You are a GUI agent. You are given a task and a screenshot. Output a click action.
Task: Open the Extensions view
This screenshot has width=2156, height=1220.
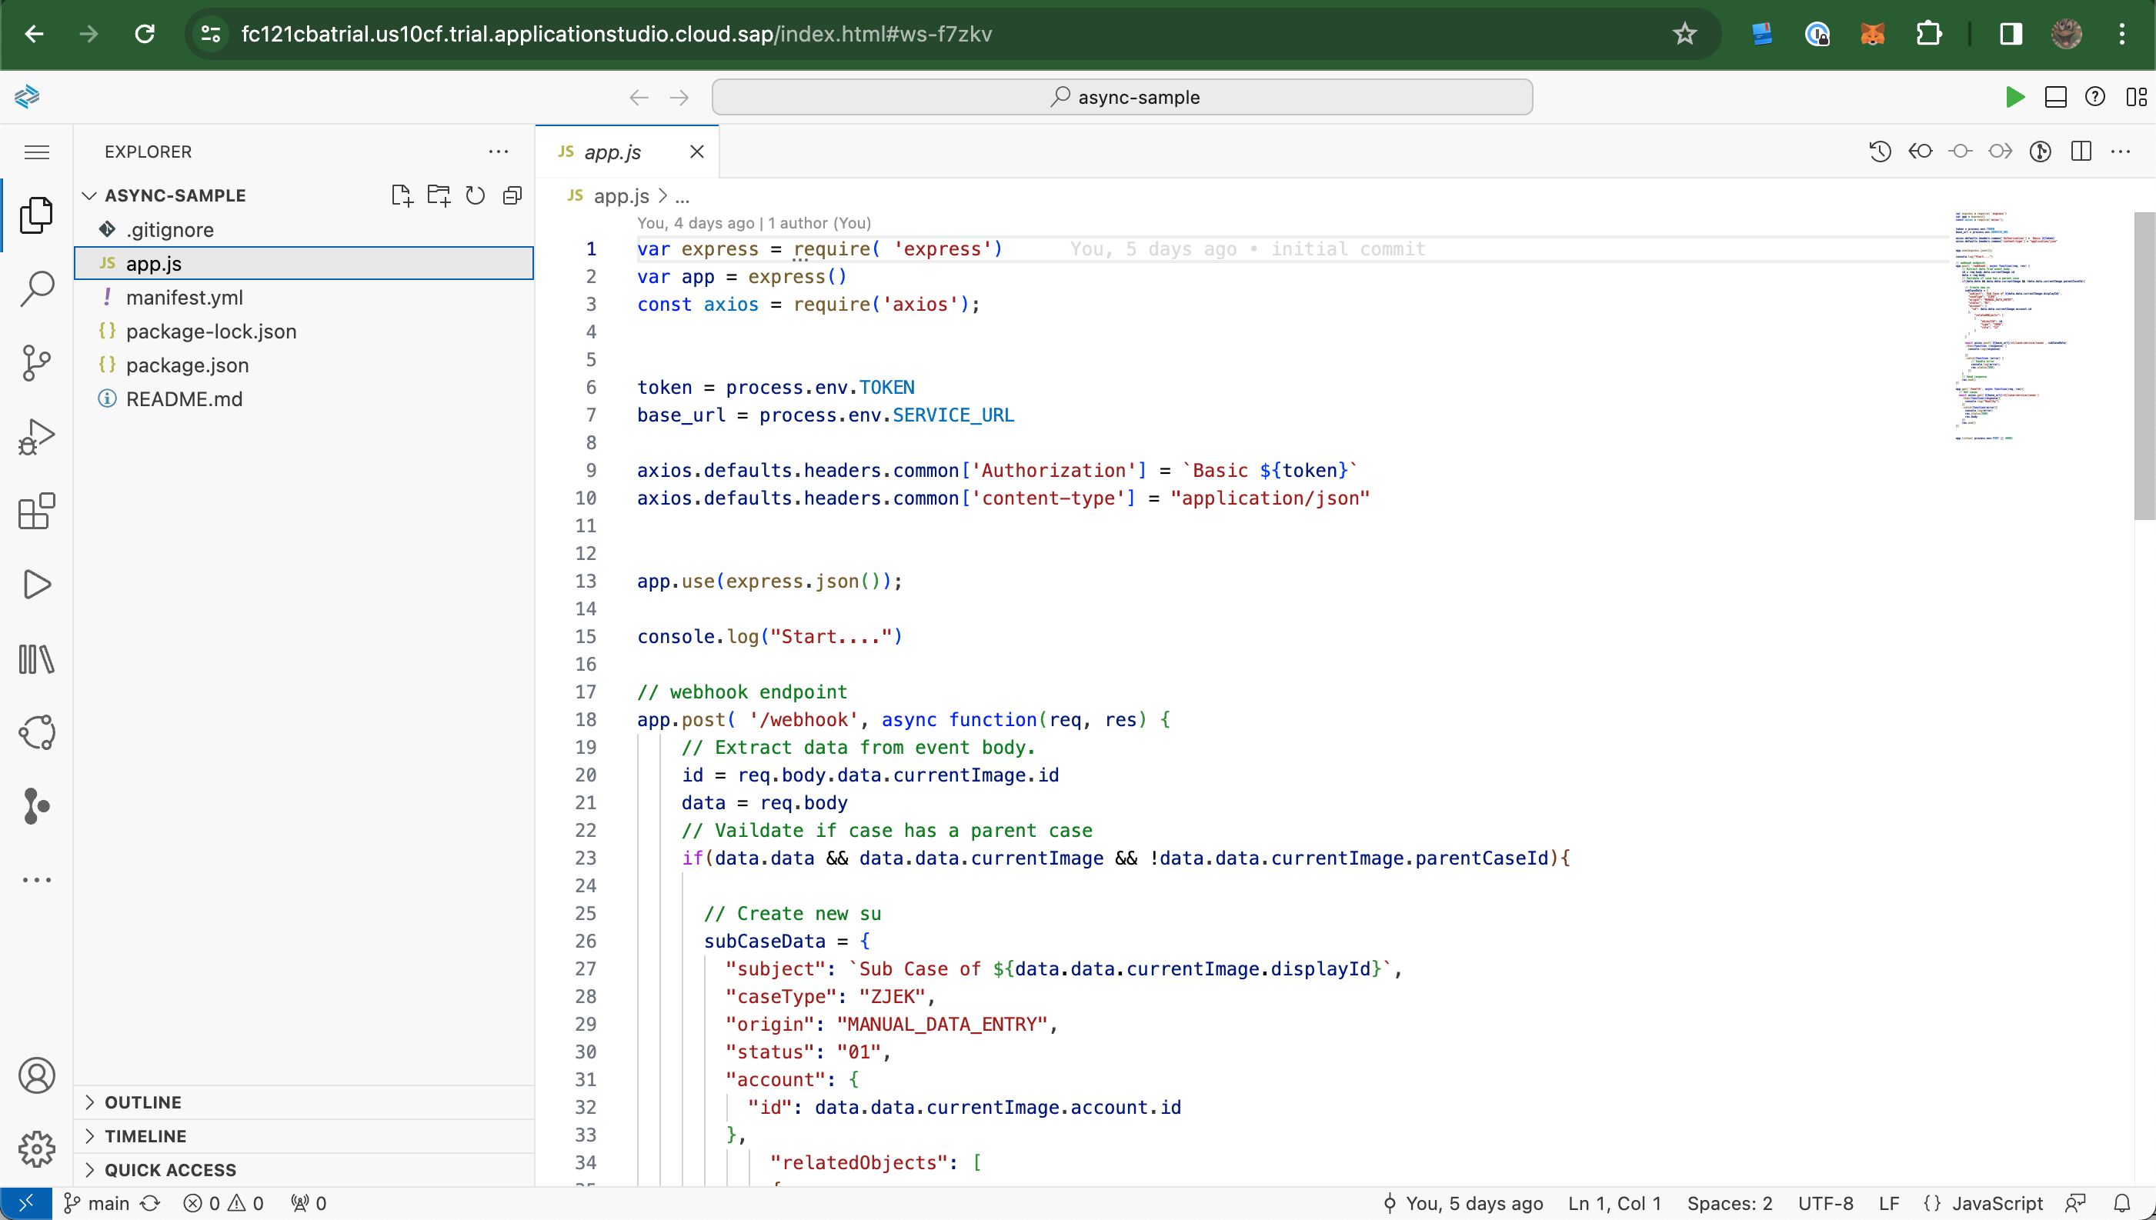coord(36,510)
